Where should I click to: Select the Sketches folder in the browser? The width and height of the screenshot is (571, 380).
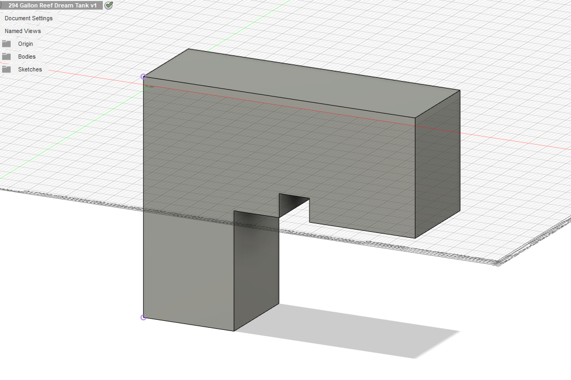[30, 69]
